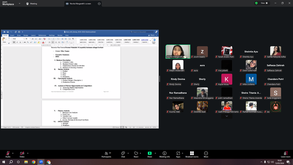293x165 pixels.
Task: Open Home tab in shared Word window
Action: pos(5,35)
